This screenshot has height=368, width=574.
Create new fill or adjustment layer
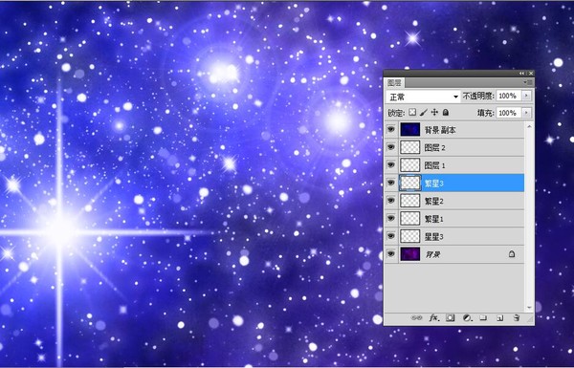click(x=467, y=318)
